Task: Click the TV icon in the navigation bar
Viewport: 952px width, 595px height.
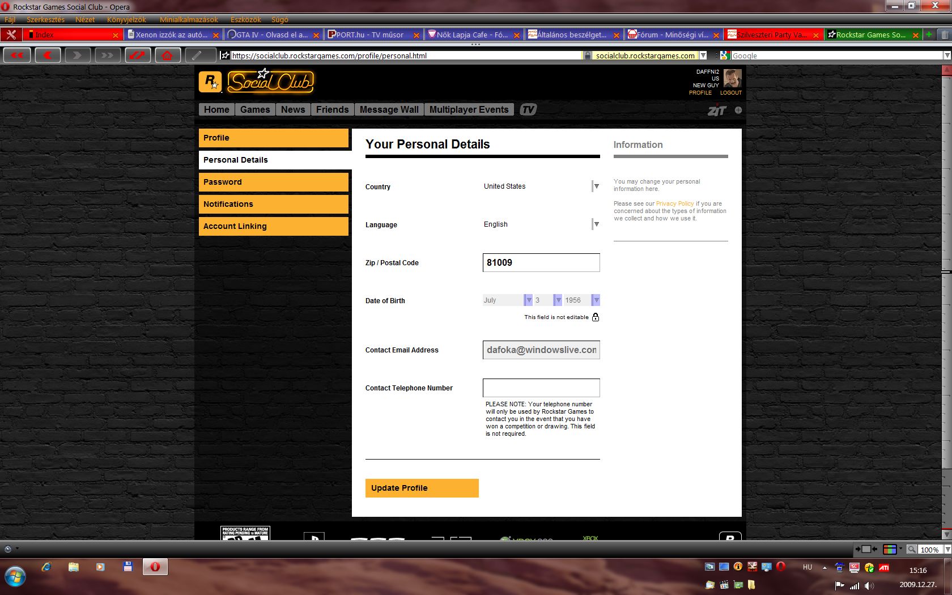Action: click(x=528, y=109)
